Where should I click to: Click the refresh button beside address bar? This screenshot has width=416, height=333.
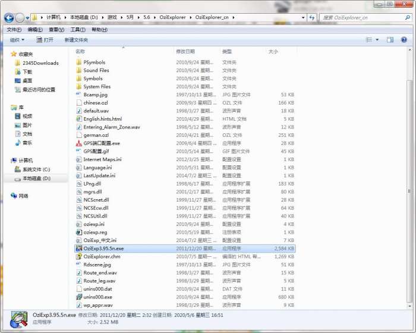(x=312, y=17)
